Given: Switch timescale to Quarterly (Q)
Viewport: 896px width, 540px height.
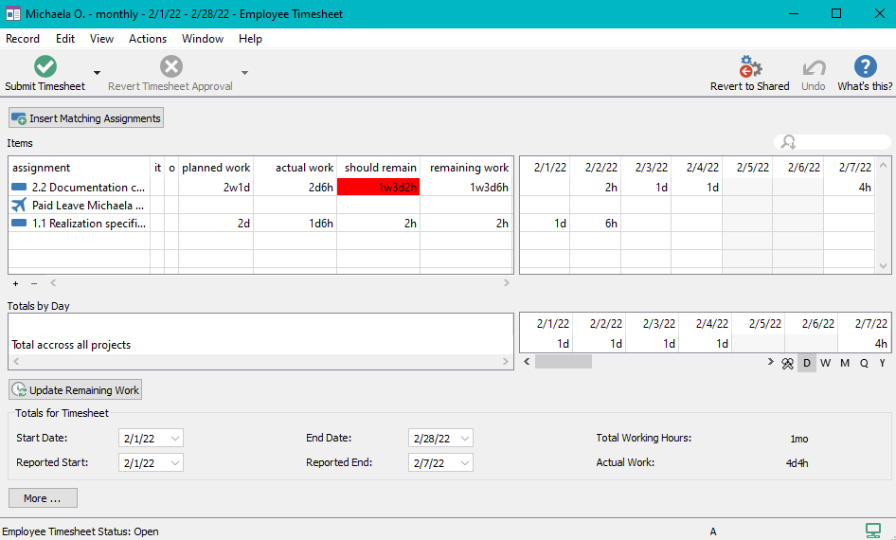Looking at the screenshot, I should pyautogui.click(x=864, y=363).
